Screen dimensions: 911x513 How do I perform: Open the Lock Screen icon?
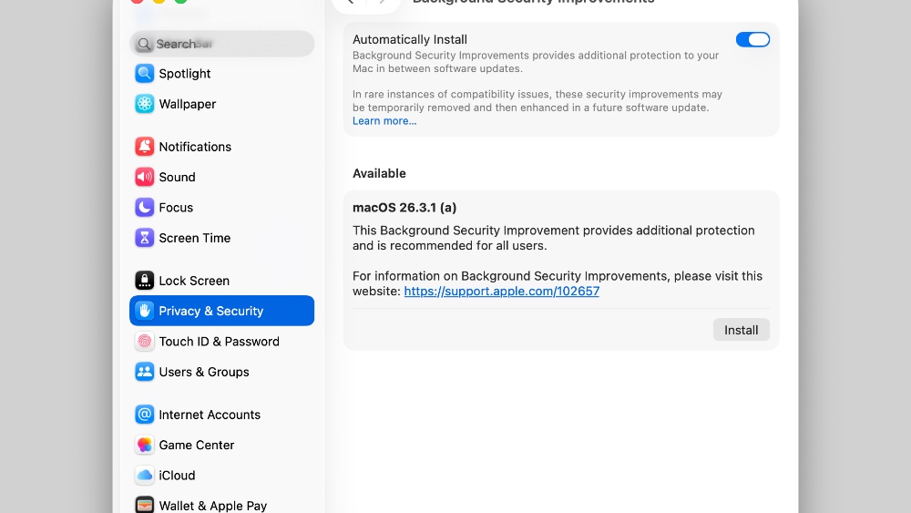[144, 281]
